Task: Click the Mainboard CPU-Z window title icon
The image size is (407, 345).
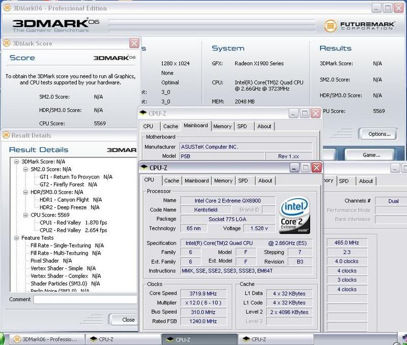Action: (143, 113)
